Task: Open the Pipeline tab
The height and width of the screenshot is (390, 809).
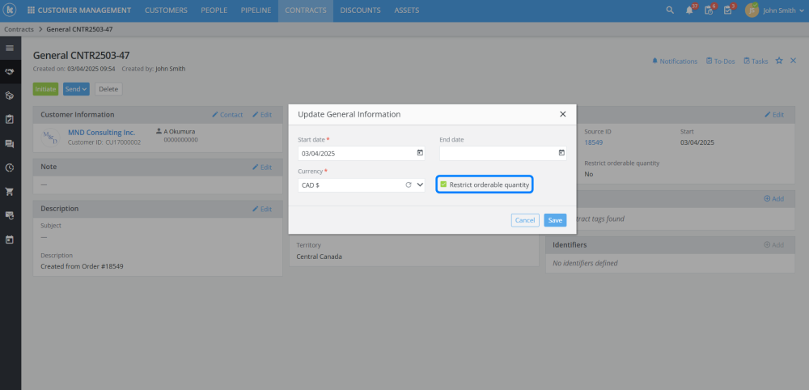Action: (256, 11)
